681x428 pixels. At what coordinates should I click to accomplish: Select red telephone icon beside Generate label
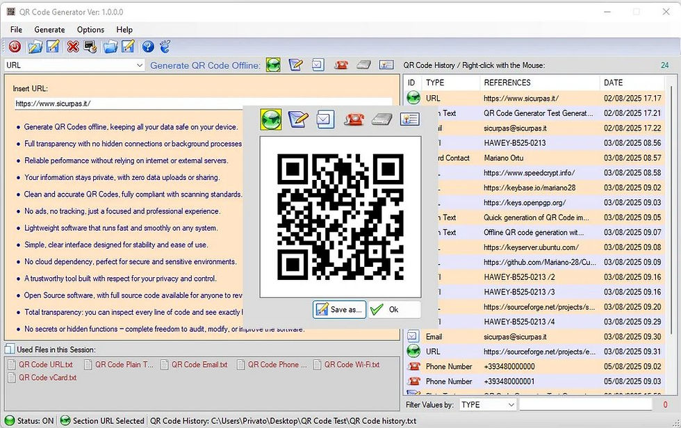tap(341, 65)
